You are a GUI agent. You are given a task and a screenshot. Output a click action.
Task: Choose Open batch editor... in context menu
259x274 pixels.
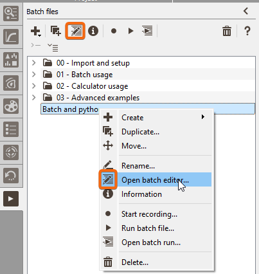[156, 179]
